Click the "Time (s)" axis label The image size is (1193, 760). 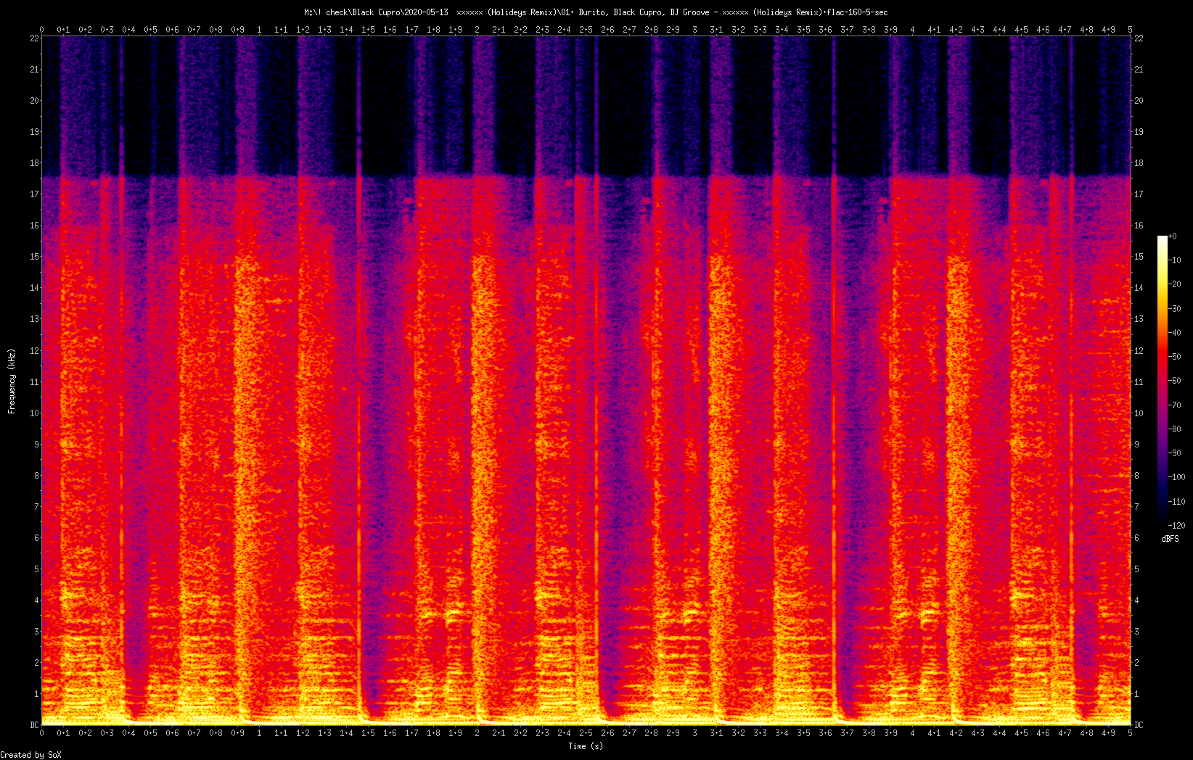pyautogui.click(x=586, y=745)
